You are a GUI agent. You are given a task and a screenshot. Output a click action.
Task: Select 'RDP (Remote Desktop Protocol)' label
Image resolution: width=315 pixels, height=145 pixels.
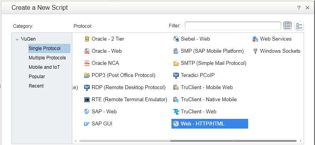click(129, 88)
